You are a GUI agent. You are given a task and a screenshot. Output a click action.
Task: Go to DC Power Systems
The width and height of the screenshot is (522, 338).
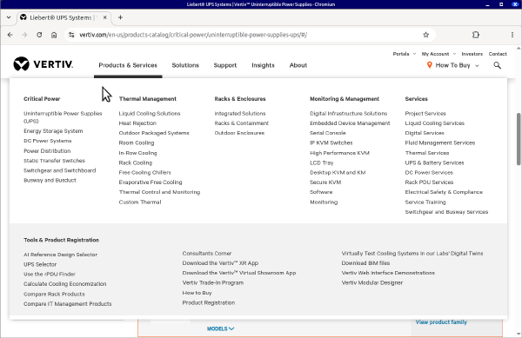tap(47, 141)
